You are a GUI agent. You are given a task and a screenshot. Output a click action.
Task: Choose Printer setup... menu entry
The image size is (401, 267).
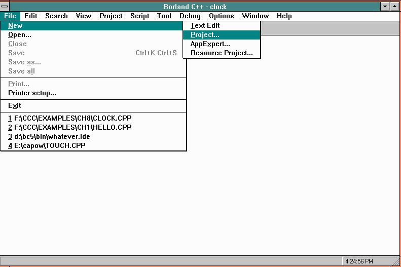[x=93, y=93]
